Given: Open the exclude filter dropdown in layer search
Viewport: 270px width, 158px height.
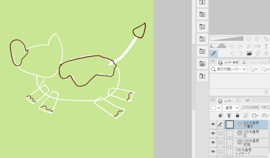Looking at the screenshot, I should [x=265, y=69].
